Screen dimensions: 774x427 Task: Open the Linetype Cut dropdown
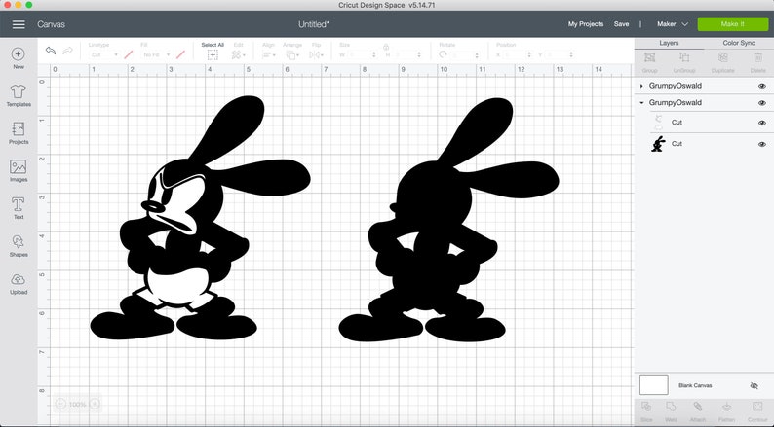pos(103,54)
